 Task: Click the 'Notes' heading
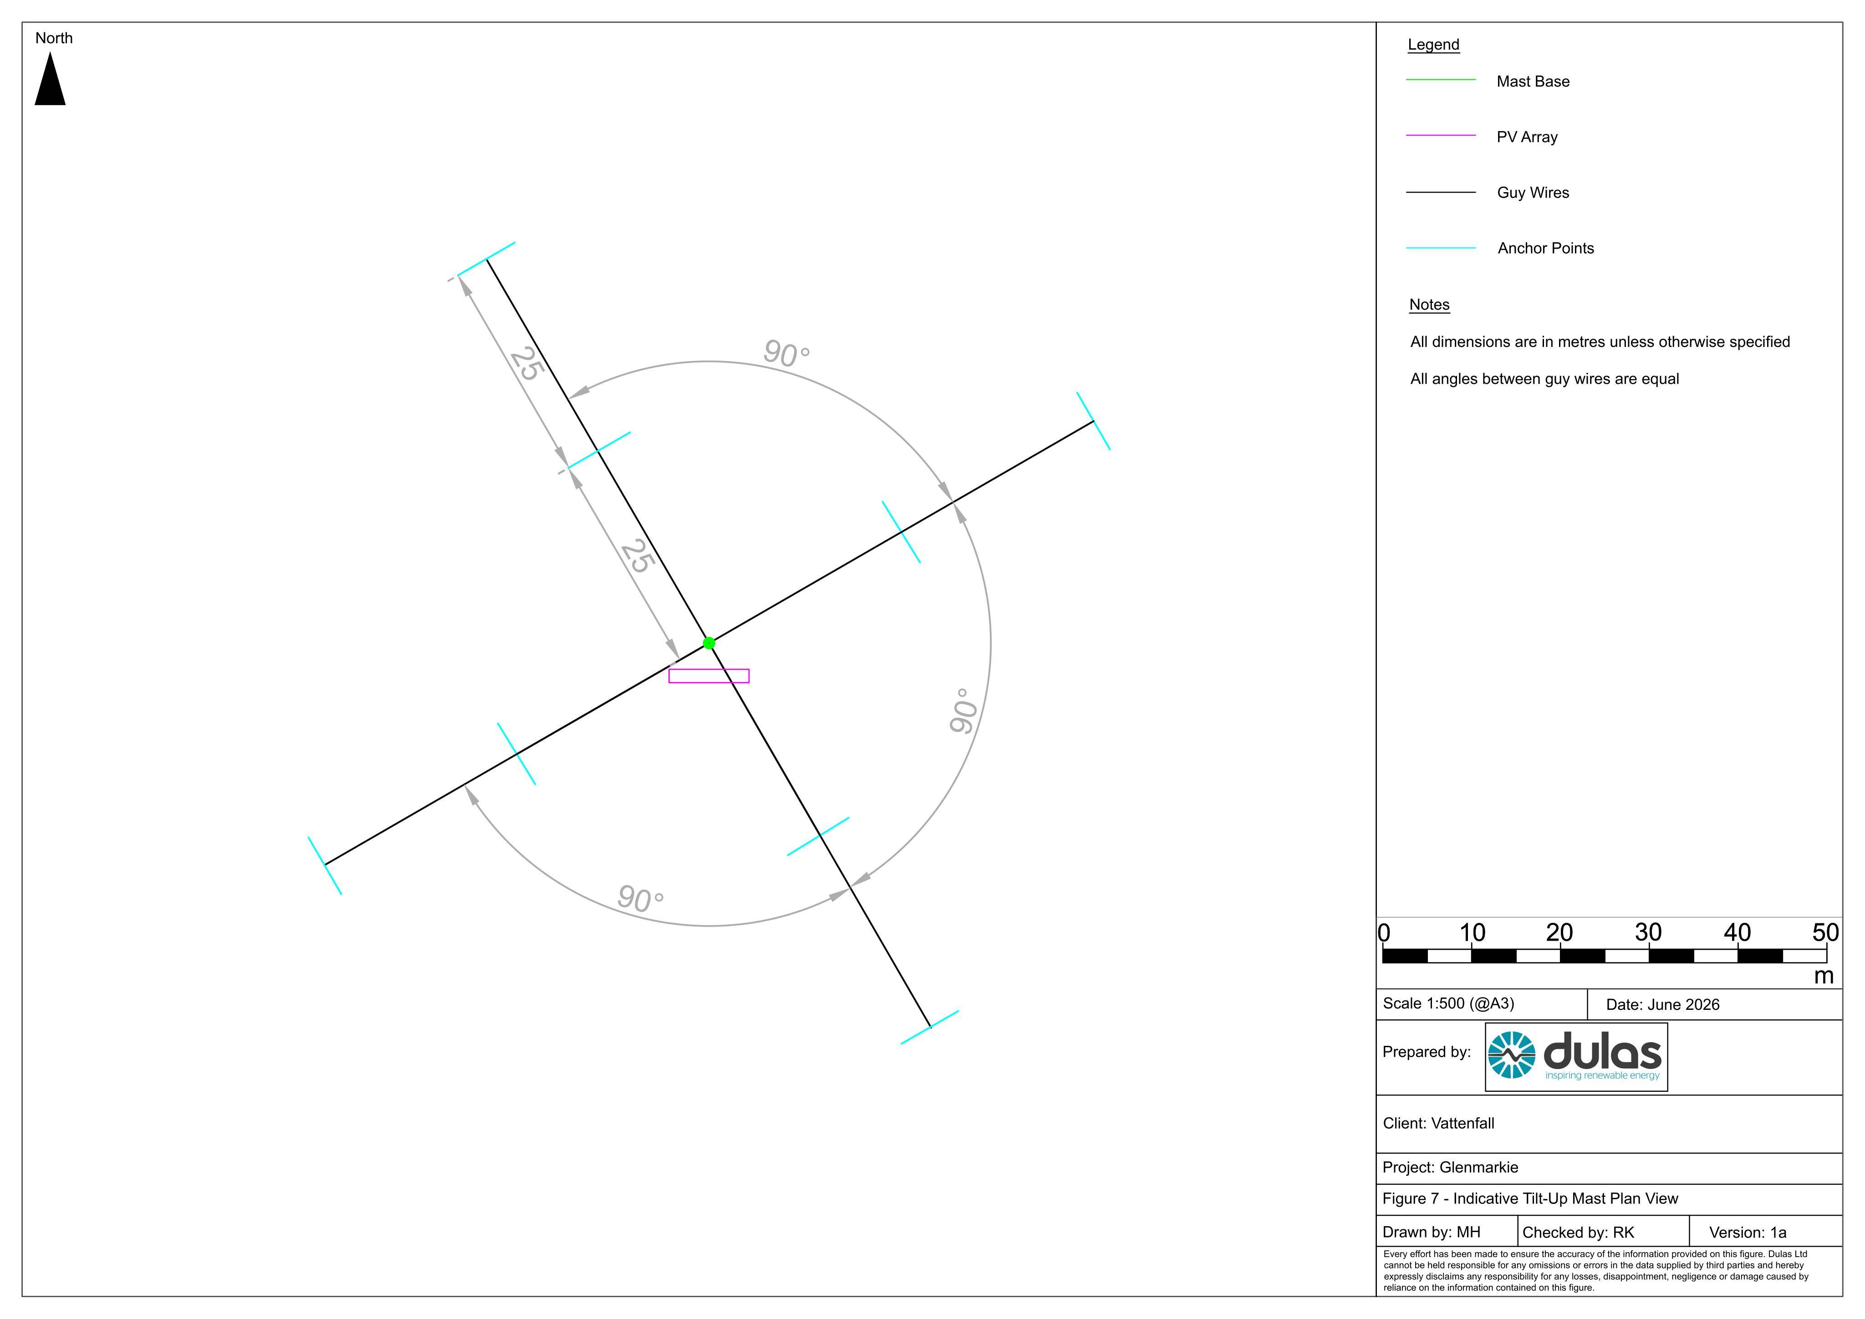click(1430, 305)
